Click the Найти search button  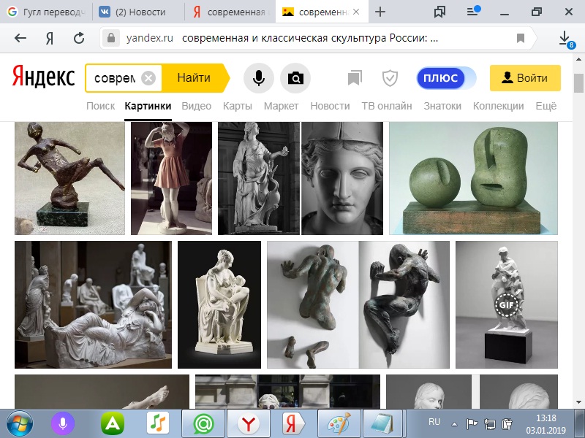pyautogui.click(x=195, y=78)
